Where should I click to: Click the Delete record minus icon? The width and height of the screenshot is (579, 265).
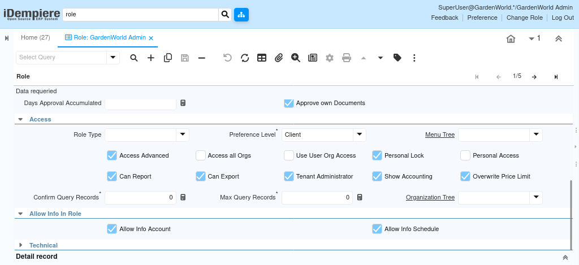tap(202, 58)
